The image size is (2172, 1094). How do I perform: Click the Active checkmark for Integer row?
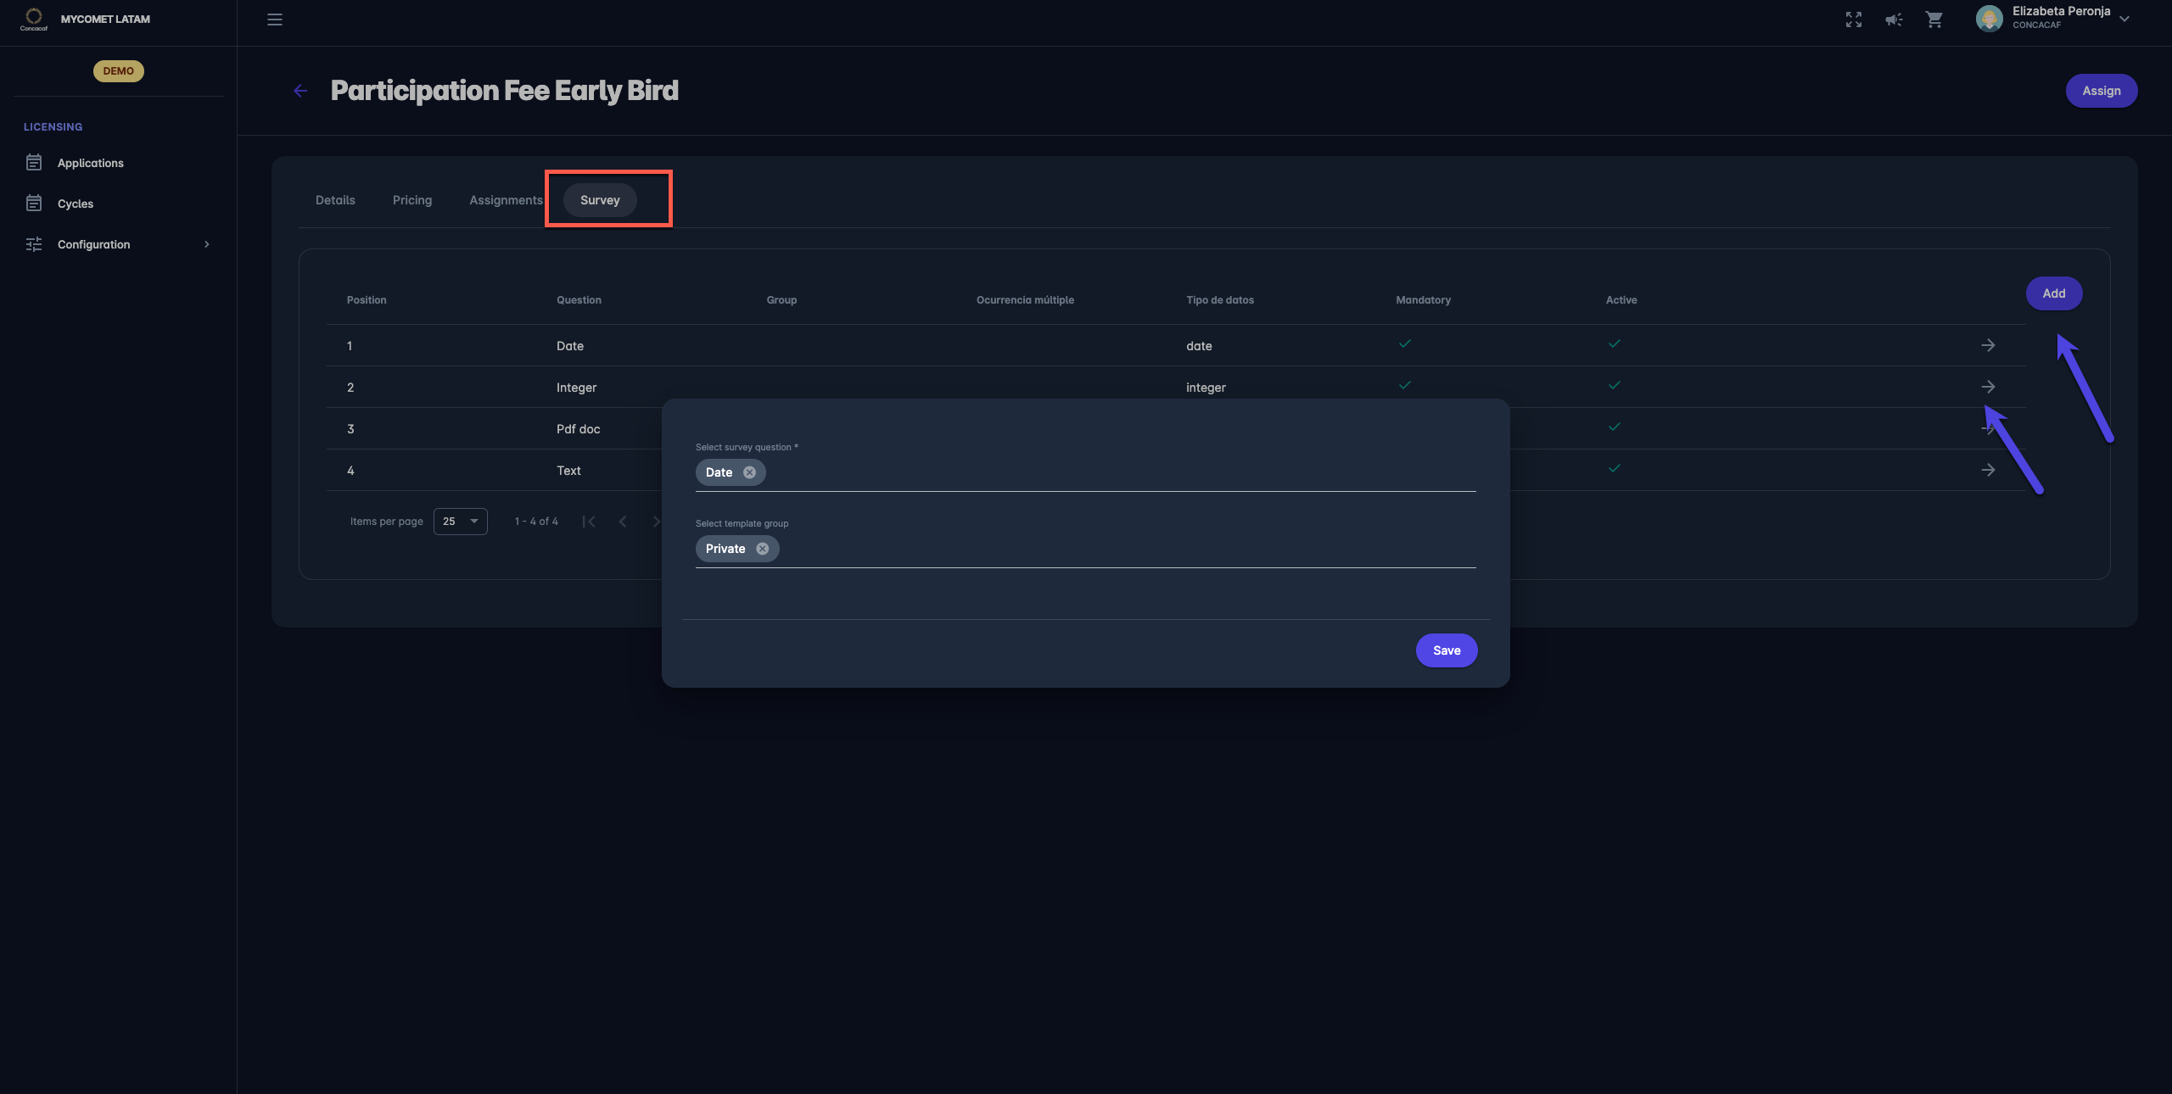[x=1615, y=385]
